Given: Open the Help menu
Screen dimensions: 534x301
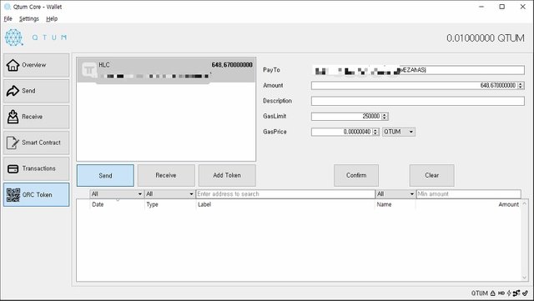Looking at the screenshot, I should pos(52,18).
